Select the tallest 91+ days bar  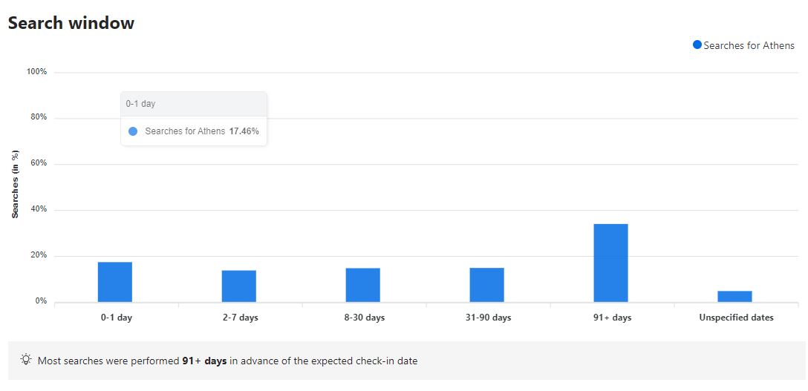click(610, 263)
